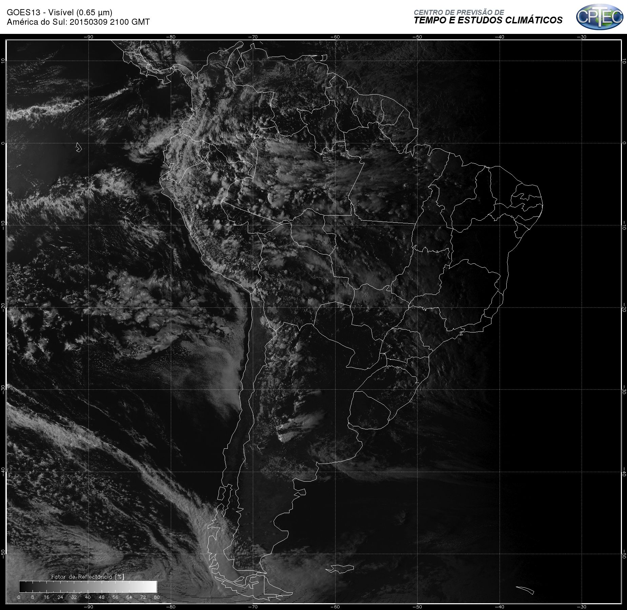Click top axis longitude label -40

click(x=500, y=37)
